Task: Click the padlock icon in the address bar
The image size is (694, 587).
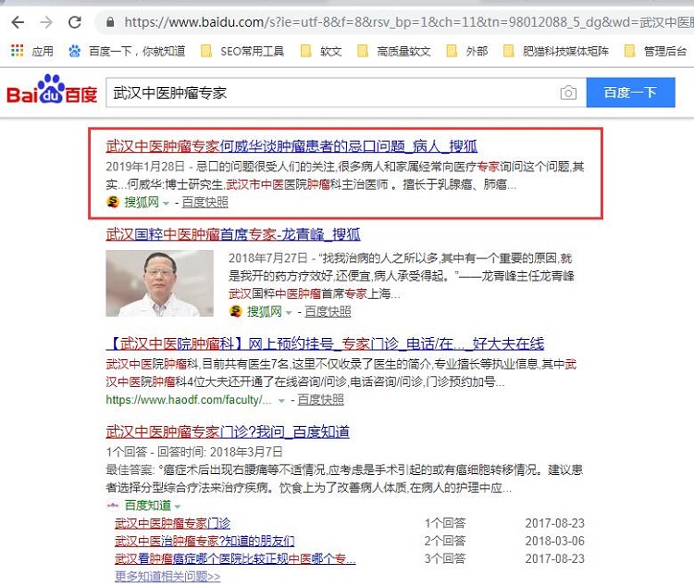Action: click(110, 21)
